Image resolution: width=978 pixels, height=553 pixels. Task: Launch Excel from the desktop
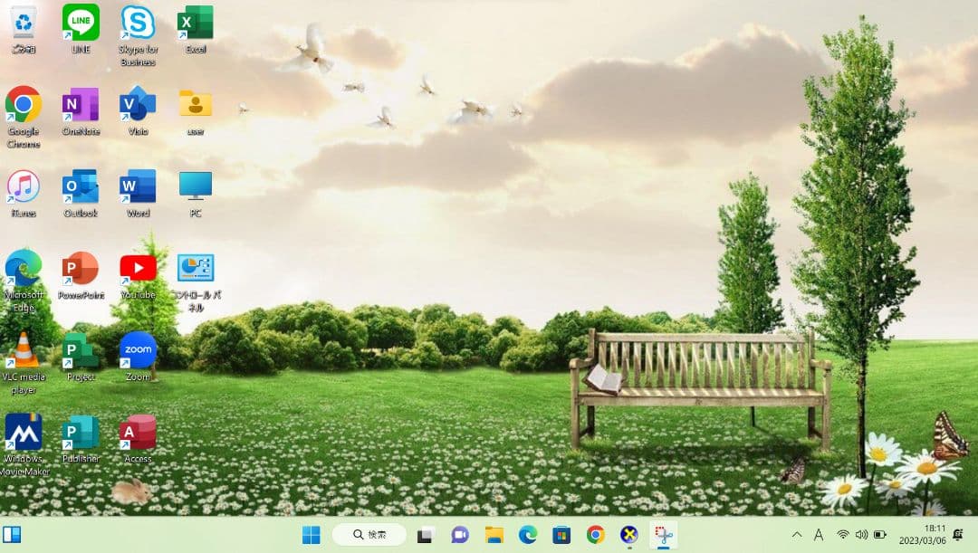(195, 23)
